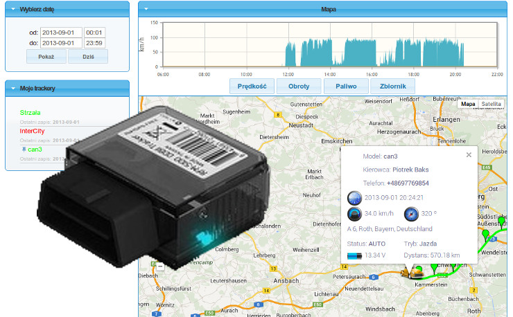Select the Strzała tracker
The height and width of the screenshot is (317, 513).
coord(30,113)
